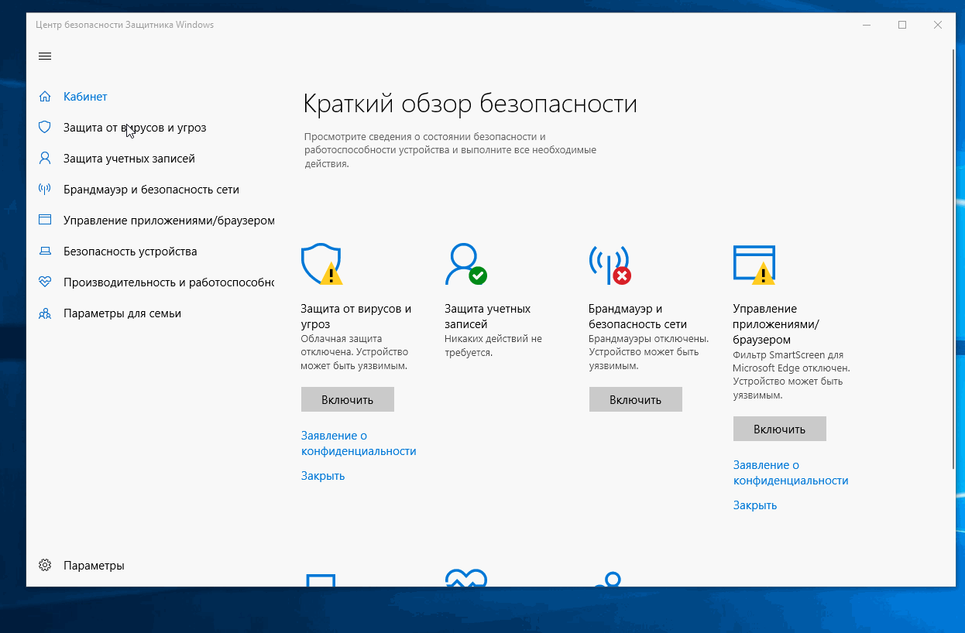The height and width of the screenshot is (633, 965).
Task: Click heart icon beside Производительность и работоспособность
Action: point(45,282)
